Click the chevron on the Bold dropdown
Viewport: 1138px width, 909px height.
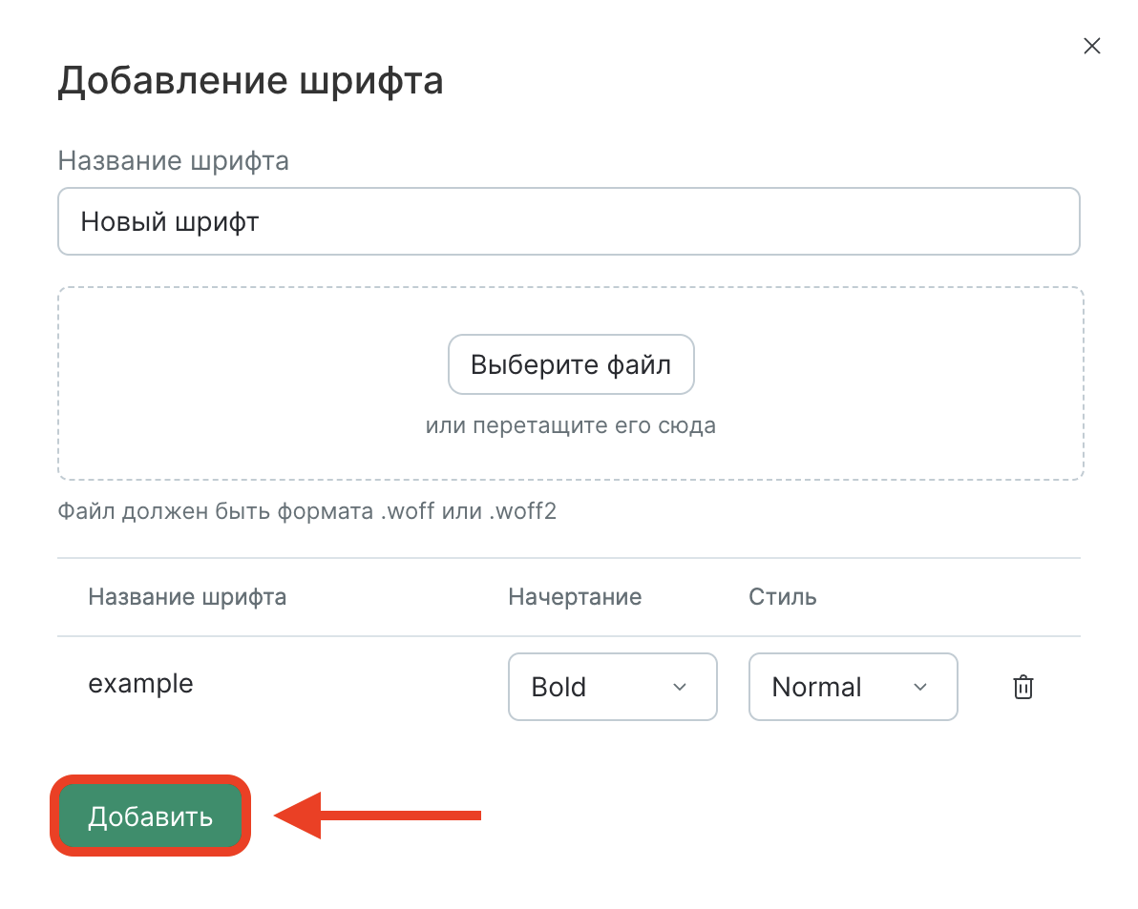point(680,687)
